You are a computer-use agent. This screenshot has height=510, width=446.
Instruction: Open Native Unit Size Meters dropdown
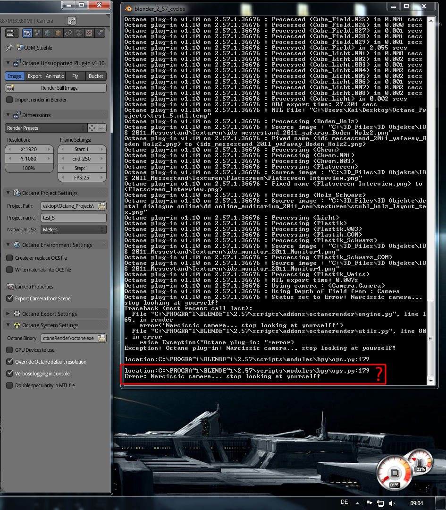[74, 229]
